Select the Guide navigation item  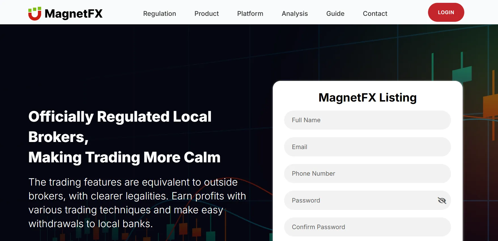[335, 14]
